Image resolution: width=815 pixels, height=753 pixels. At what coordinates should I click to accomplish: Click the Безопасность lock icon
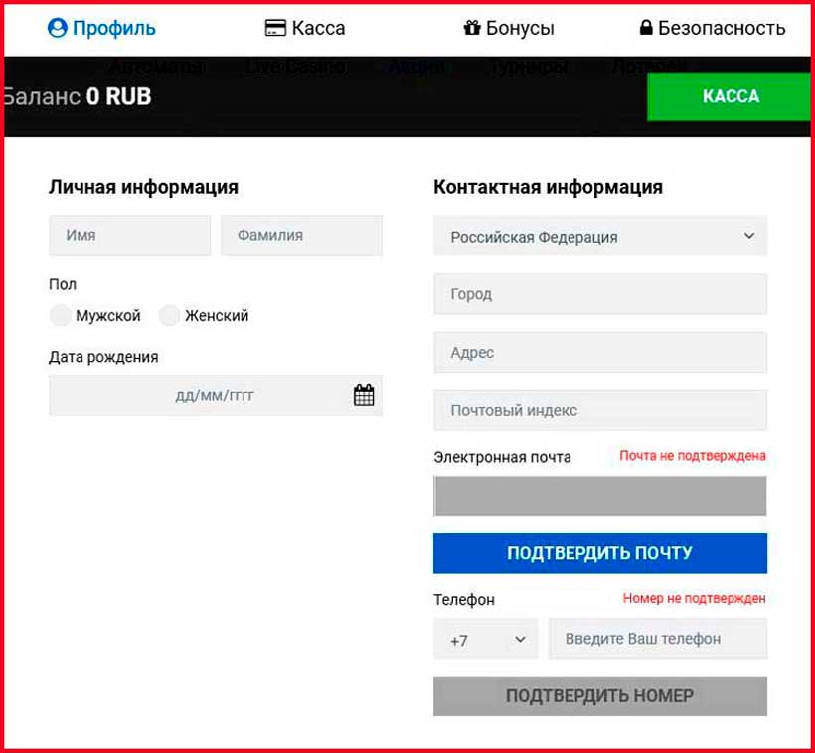pos(648,28)
